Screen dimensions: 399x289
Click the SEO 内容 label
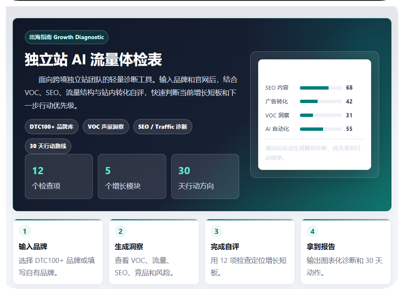pos(277,88)
